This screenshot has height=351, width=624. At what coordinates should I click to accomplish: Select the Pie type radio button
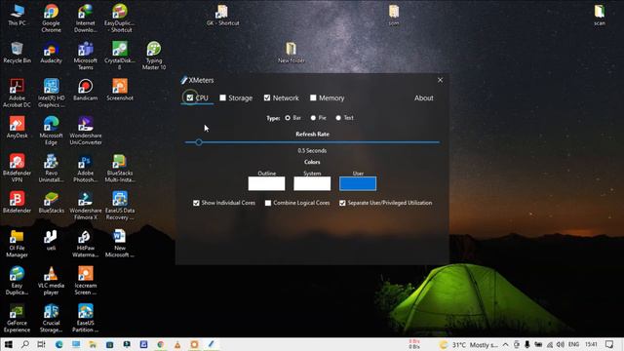(x=313, y=118)
